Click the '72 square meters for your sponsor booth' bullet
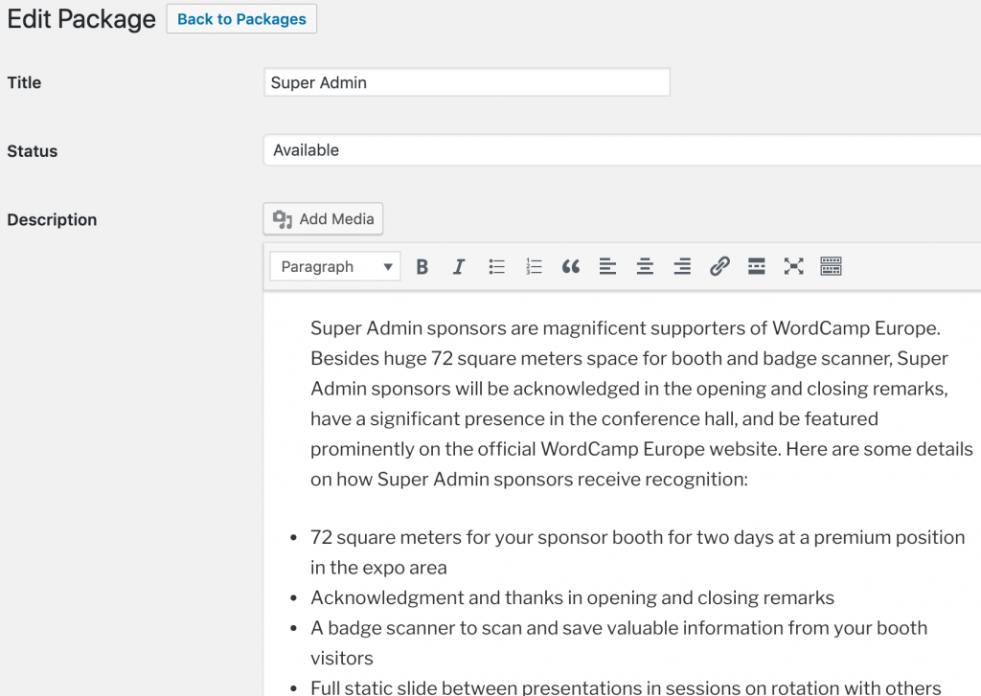The height and width of the screenshot is (696, 981). [x=637, y=552]
